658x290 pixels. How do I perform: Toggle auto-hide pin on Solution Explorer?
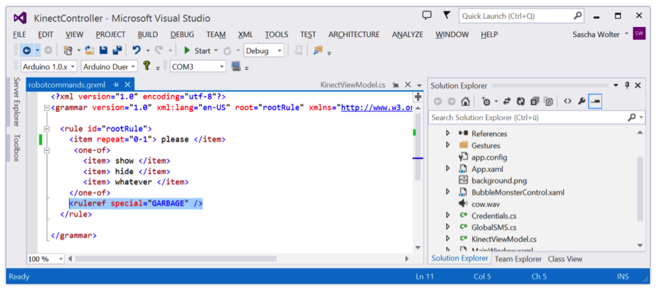pyautogui.click(x=627, y=85)
